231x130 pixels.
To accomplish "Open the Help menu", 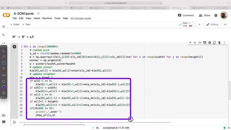I will [65, 18].
